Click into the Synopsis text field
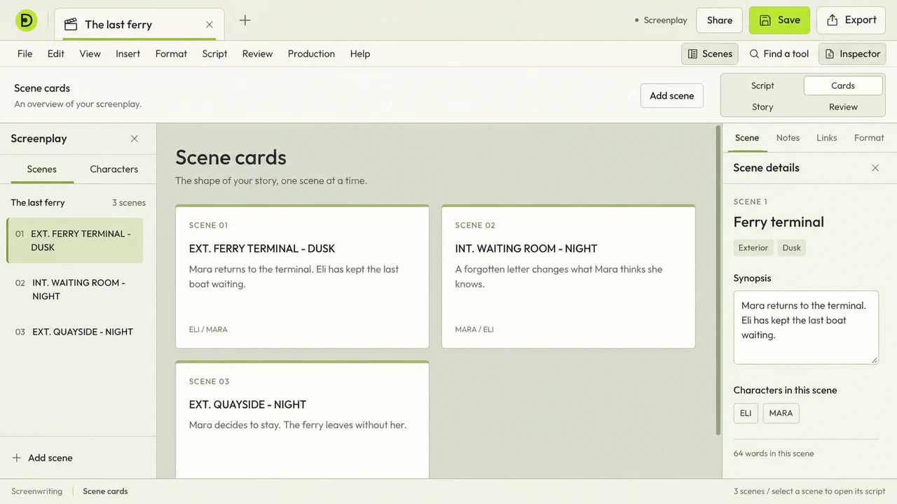The width and height of the screenshot is (897, 504). tap(806, 328)
